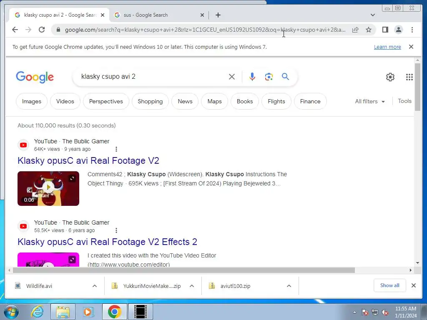Filter results by Finance
The height and width of the screenshot is (320, 427).
(x=310, y=101)
